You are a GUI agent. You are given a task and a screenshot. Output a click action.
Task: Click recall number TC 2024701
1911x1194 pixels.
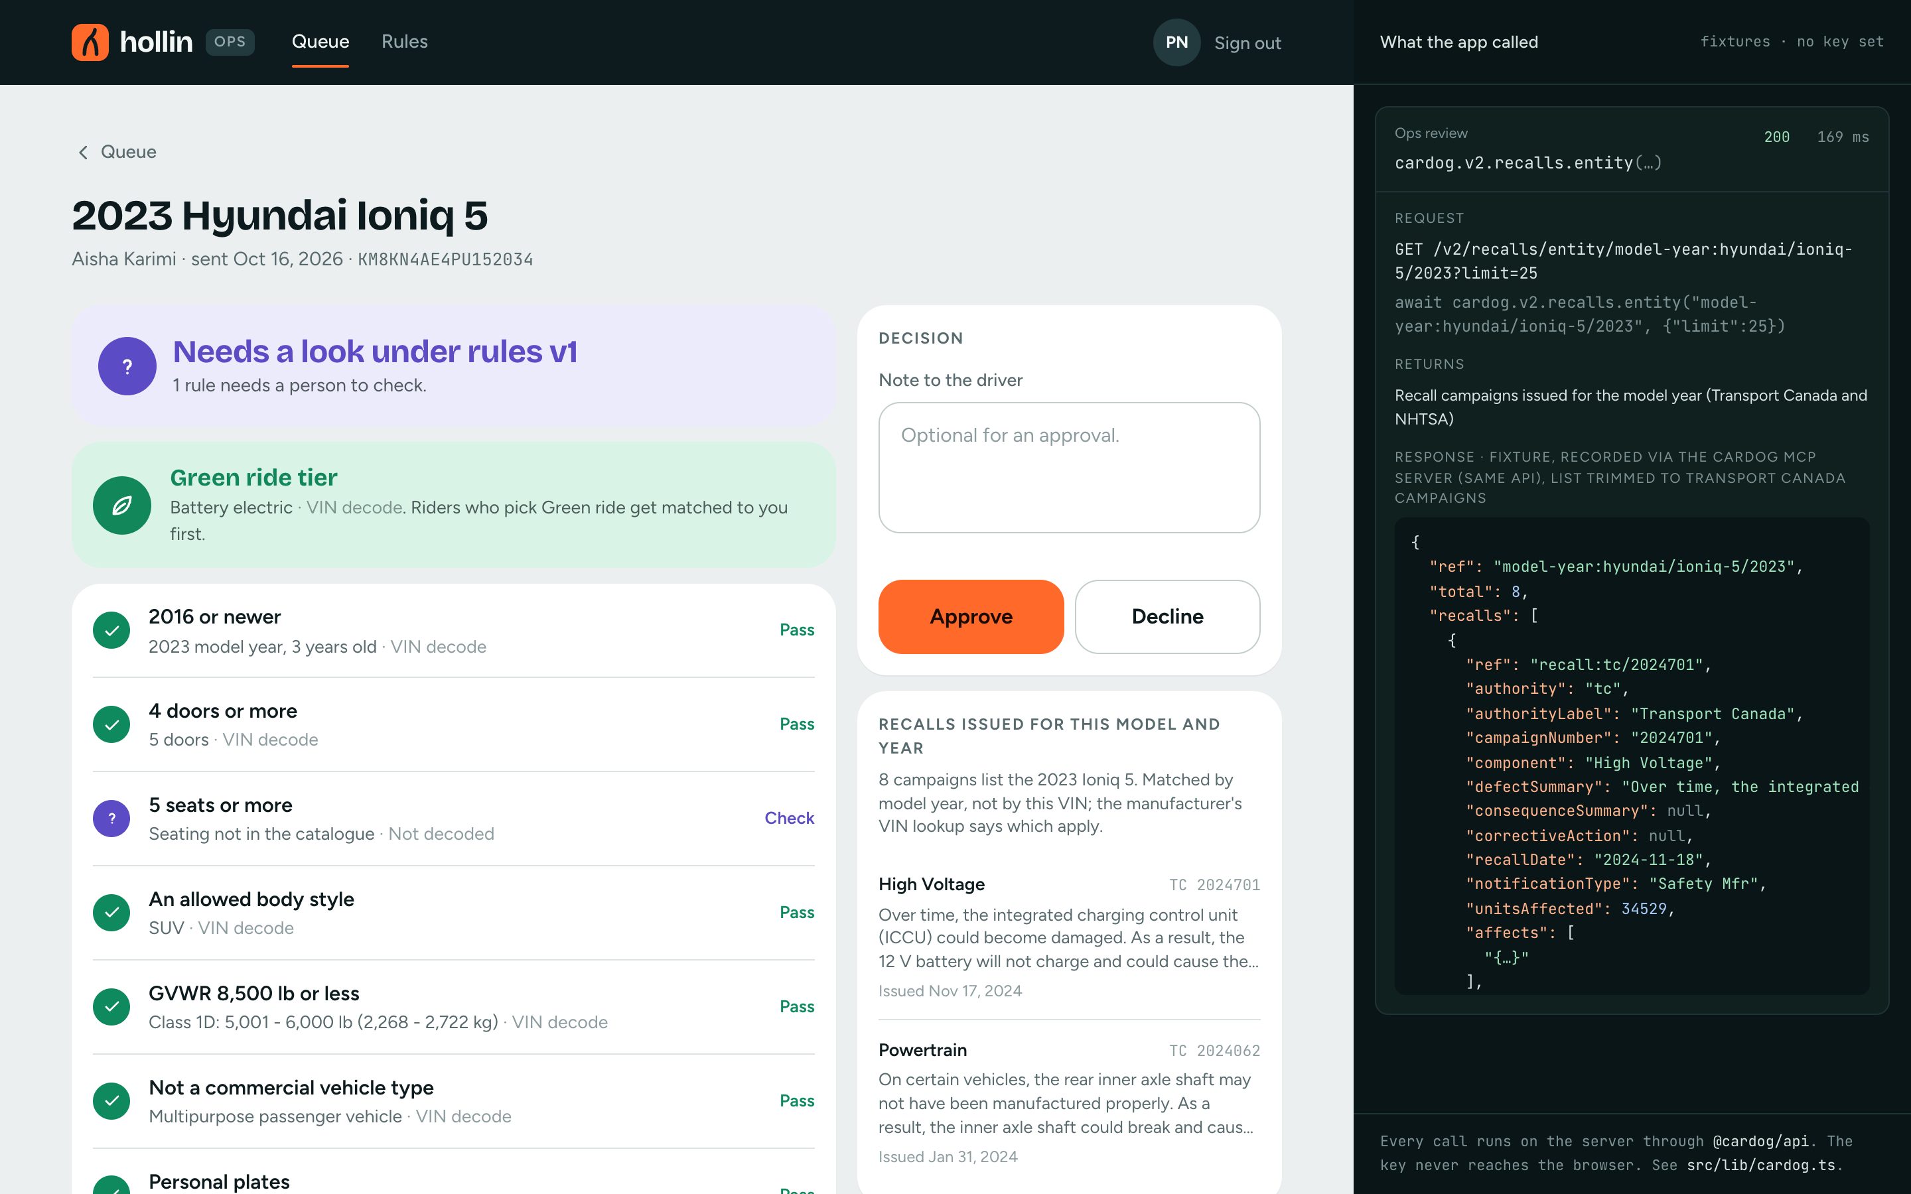pos(1214,886)
